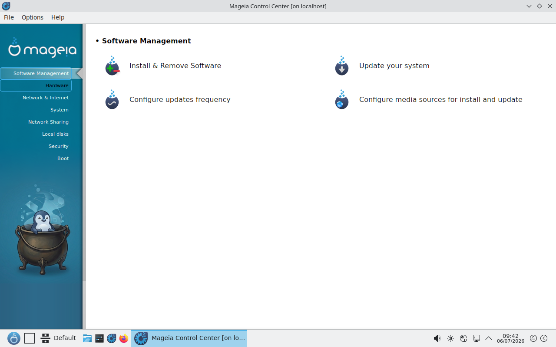Open the Options menu
Screen dimensions: 556x347
(33, 17)
